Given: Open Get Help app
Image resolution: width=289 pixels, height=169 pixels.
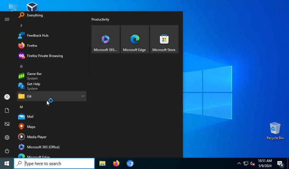Looking at the screenshot, I should [52, 86].
